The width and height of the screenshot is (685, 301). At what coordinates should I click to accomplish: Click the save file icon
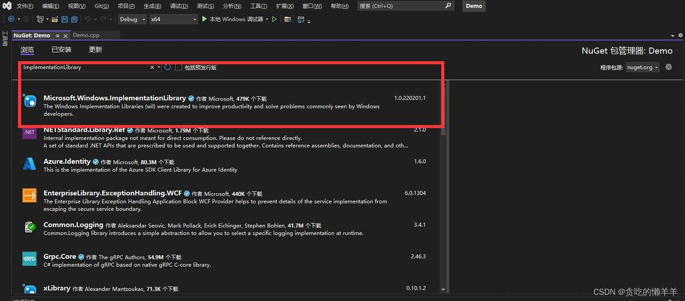(64, 19)
